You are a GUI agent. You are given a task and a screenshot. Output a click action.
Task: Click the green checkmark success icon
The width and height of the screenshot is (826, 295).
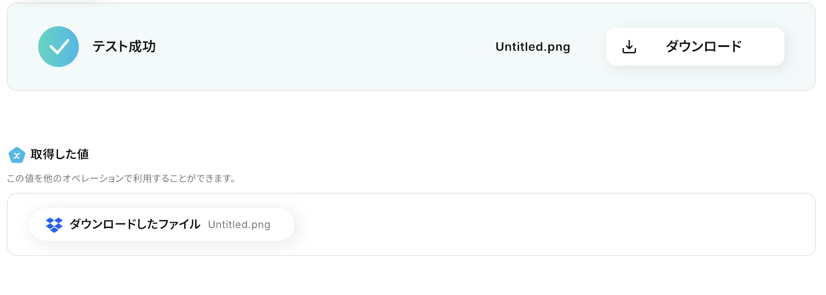tap(58, 46)
